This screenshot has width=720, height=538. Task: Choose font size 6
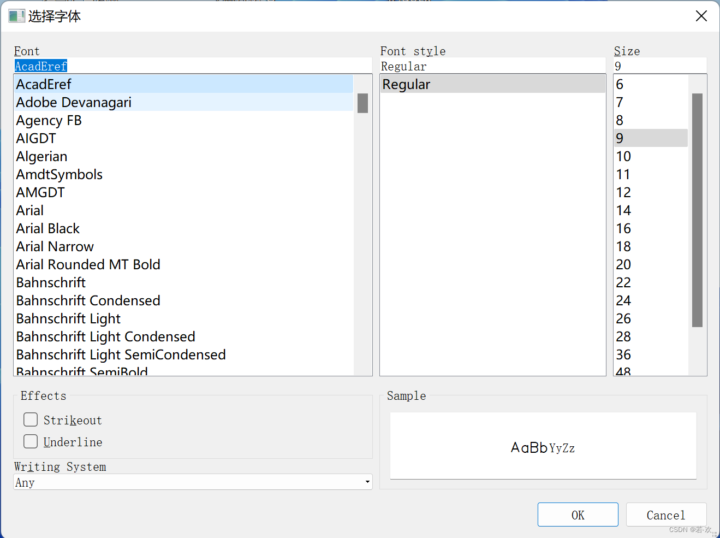click(651, 84)
